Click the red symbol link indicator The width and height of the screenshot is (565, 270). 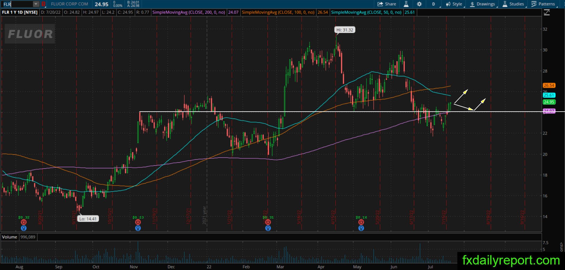tap(43, 4)
